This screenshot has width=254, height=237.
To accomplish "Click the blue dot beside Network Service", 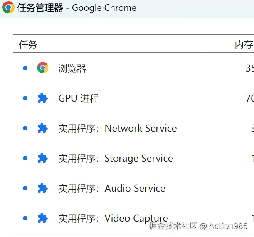I will tap(25, 128).
